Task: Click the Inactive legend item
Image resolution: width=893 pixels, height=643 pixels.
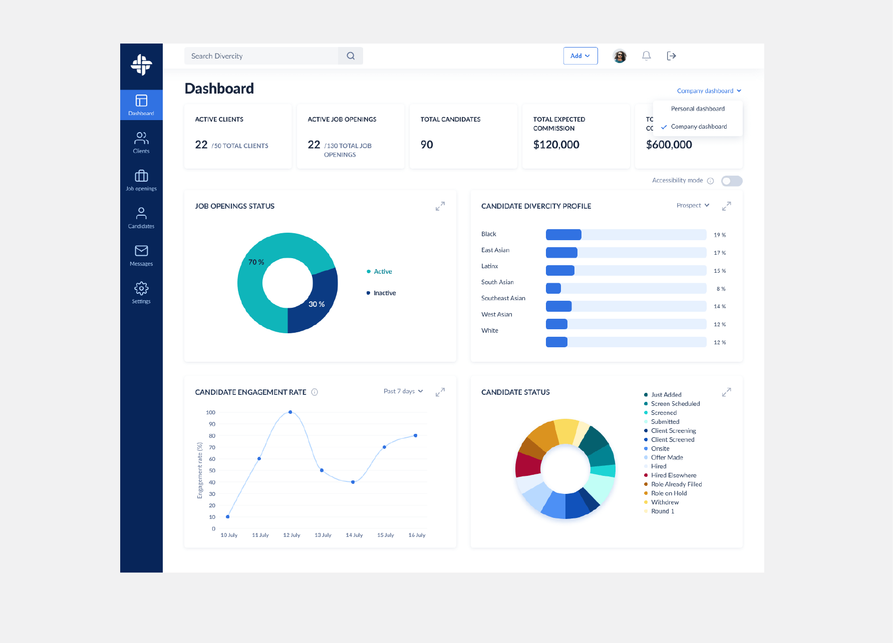Action: pyautogui.click(x=381, y=293)
